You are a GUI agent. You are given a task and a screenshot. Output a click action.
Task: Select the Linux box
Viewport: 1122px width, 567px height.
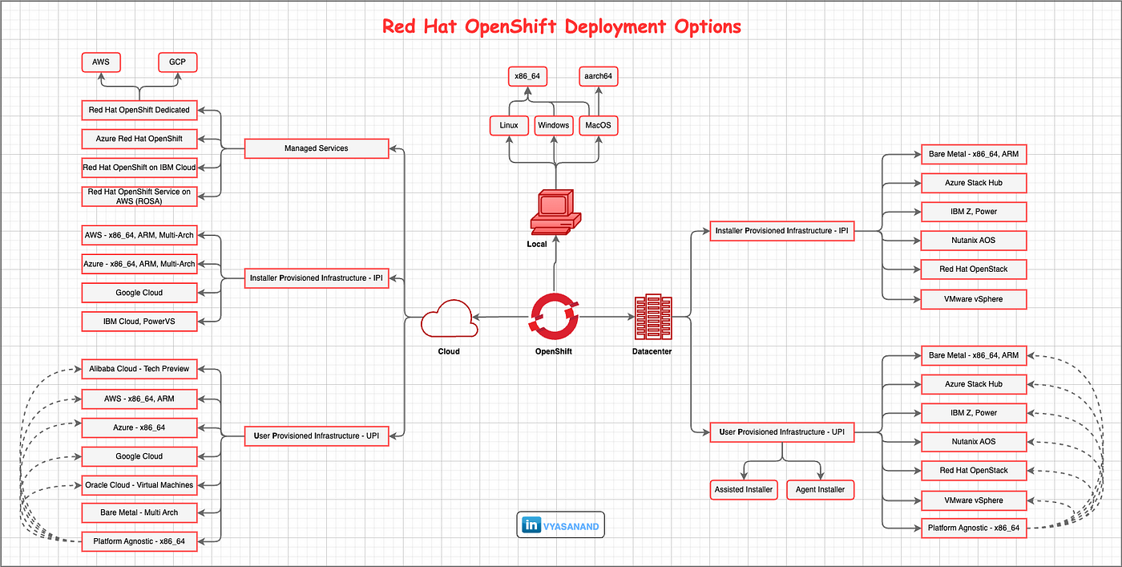(x=509, y=125)
